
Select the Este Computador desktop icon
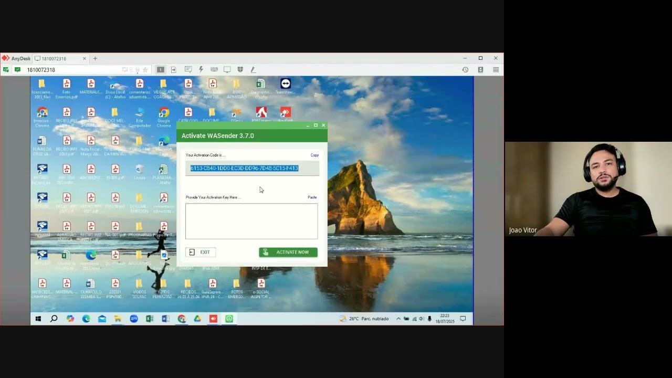coord(140,118)
